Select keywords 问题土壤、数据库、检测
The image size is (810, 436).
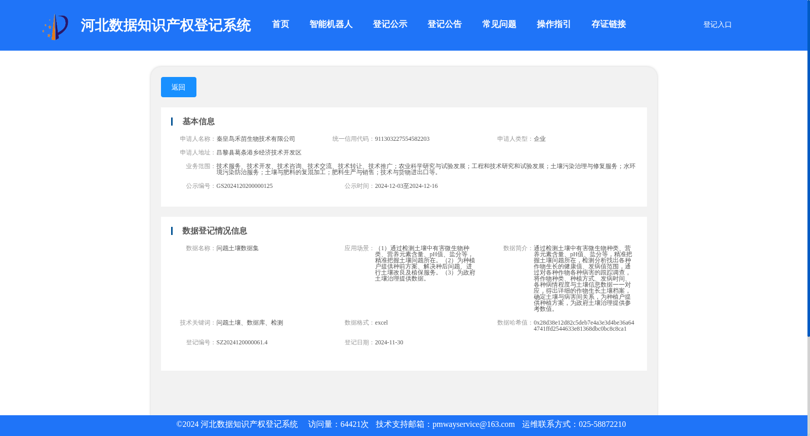(250, 323)
